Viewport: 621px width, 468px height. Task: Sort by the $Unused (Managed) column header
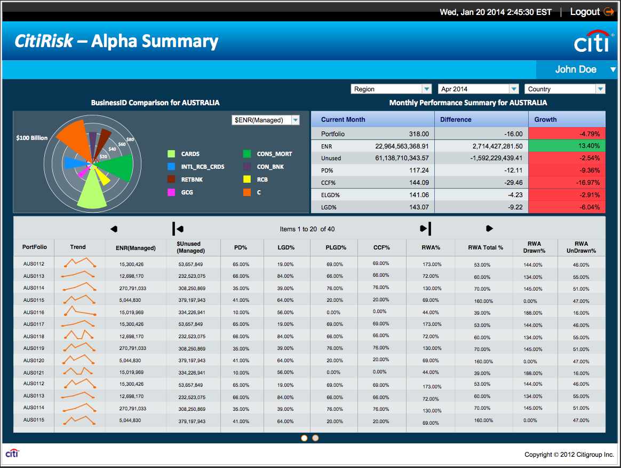coord(190,247)
